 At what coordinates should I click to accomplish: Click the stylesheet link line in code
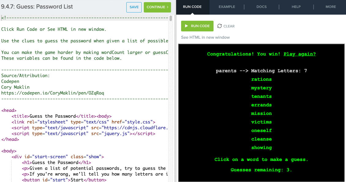[x=84, y=122]
